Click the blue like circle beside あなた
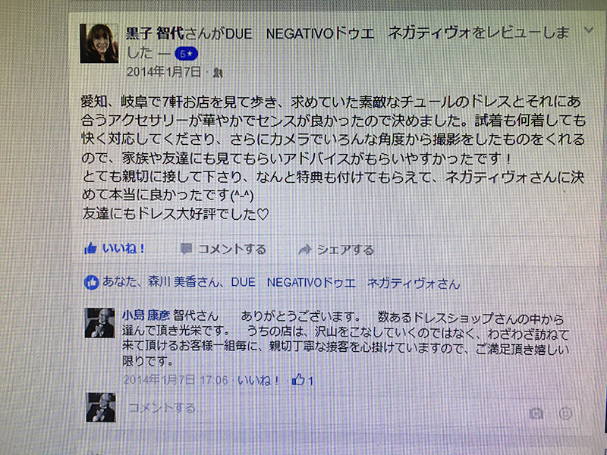The width and height of the screenshot is (607, 455). pos(91,282)
